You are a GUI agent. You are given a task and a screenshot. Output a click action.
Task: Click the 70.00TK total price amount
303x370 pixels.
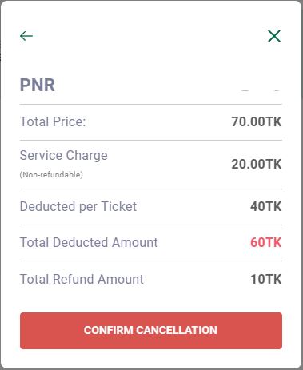pos(257,121)
